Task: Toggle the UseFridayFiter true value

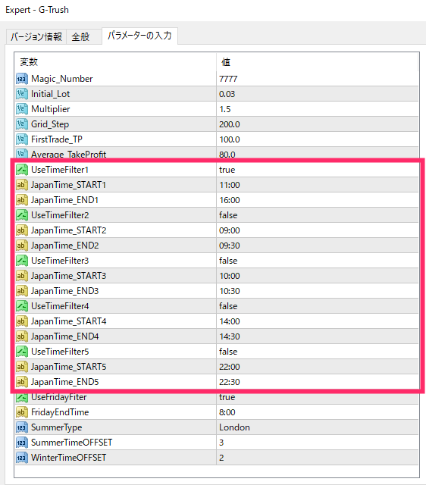Action: [317, 397]
